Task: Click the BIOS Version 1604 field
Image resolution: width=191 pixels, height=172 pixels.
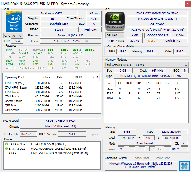Action: tap(72, 134)
